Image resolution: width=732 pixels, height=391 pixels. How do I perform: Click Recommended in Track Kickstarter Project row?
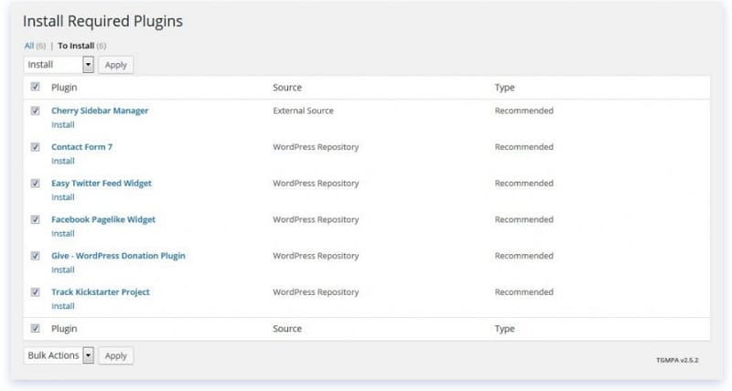click(x=524, y=292)
